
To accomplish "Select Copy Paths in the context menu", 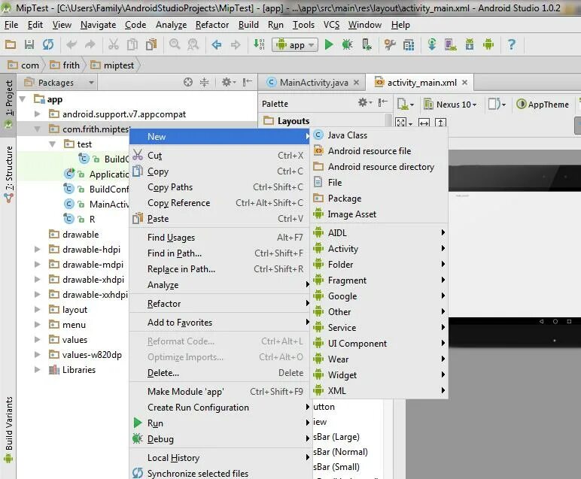I will tap(220, 187).
